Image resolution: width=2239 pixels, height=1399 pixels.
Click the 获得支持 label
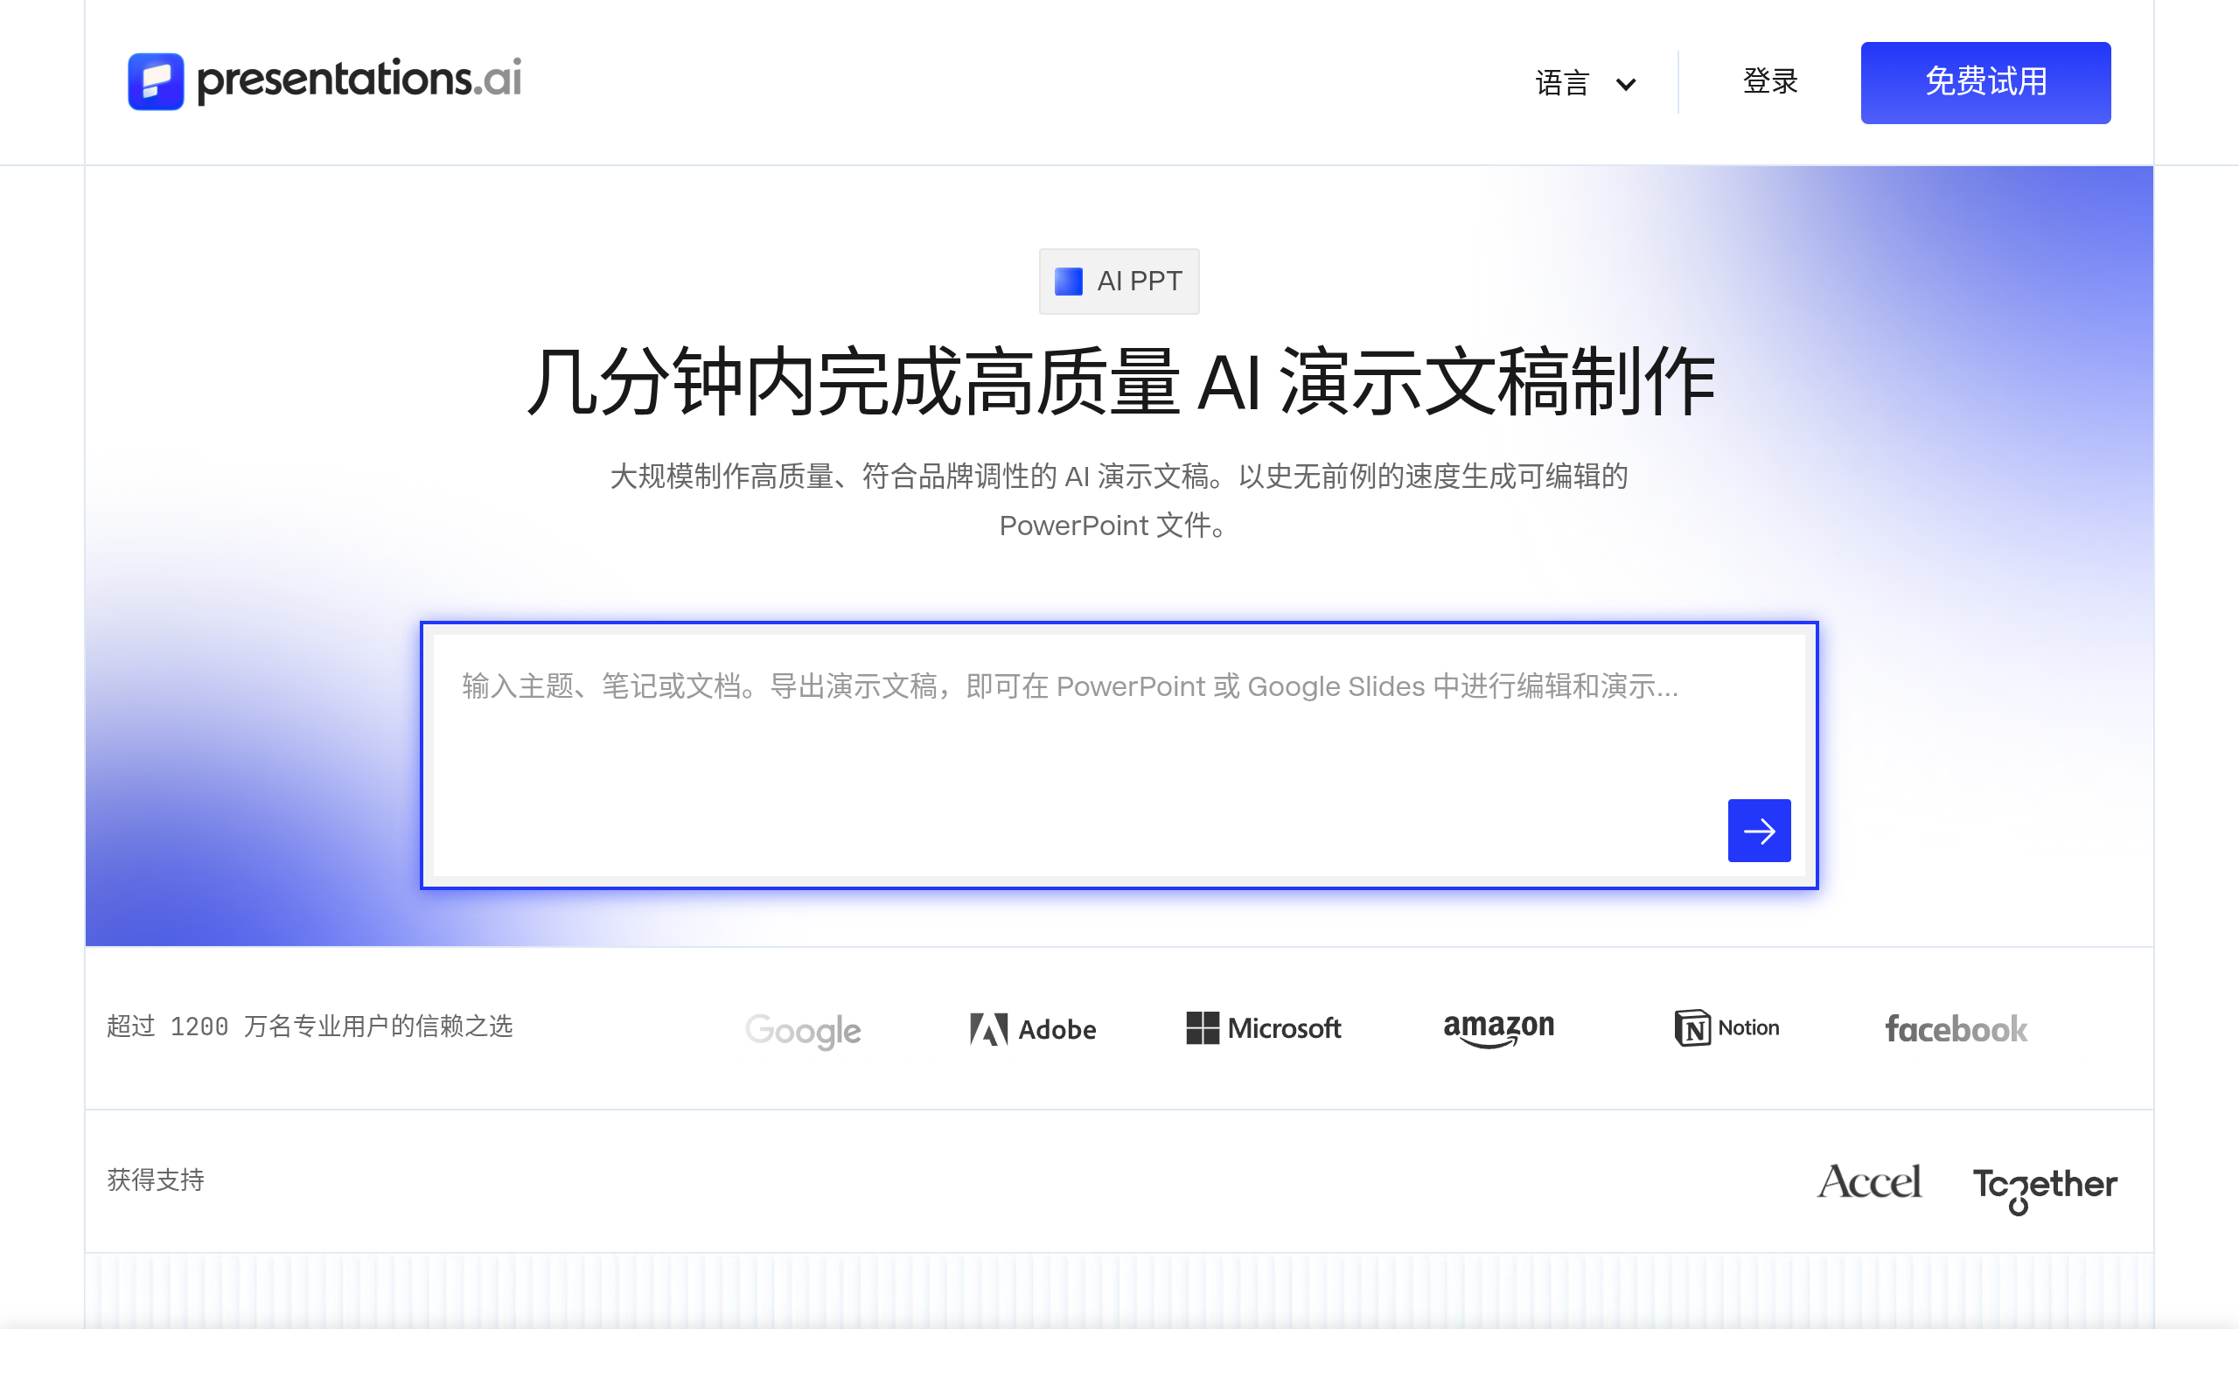(x=156, y=1180)
